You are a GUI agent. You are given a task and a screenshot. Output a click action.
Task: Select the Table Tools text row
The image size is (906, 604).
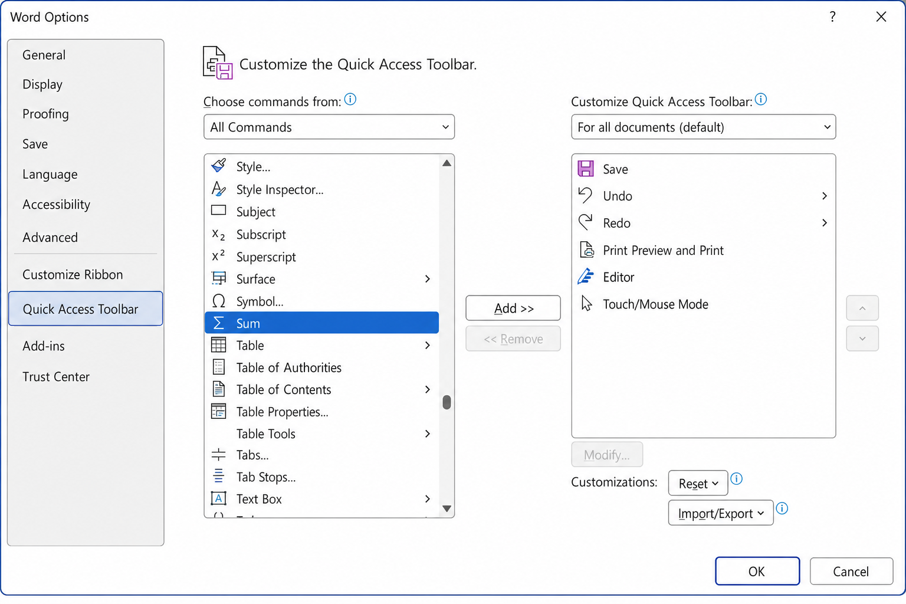tap(321, 434)
